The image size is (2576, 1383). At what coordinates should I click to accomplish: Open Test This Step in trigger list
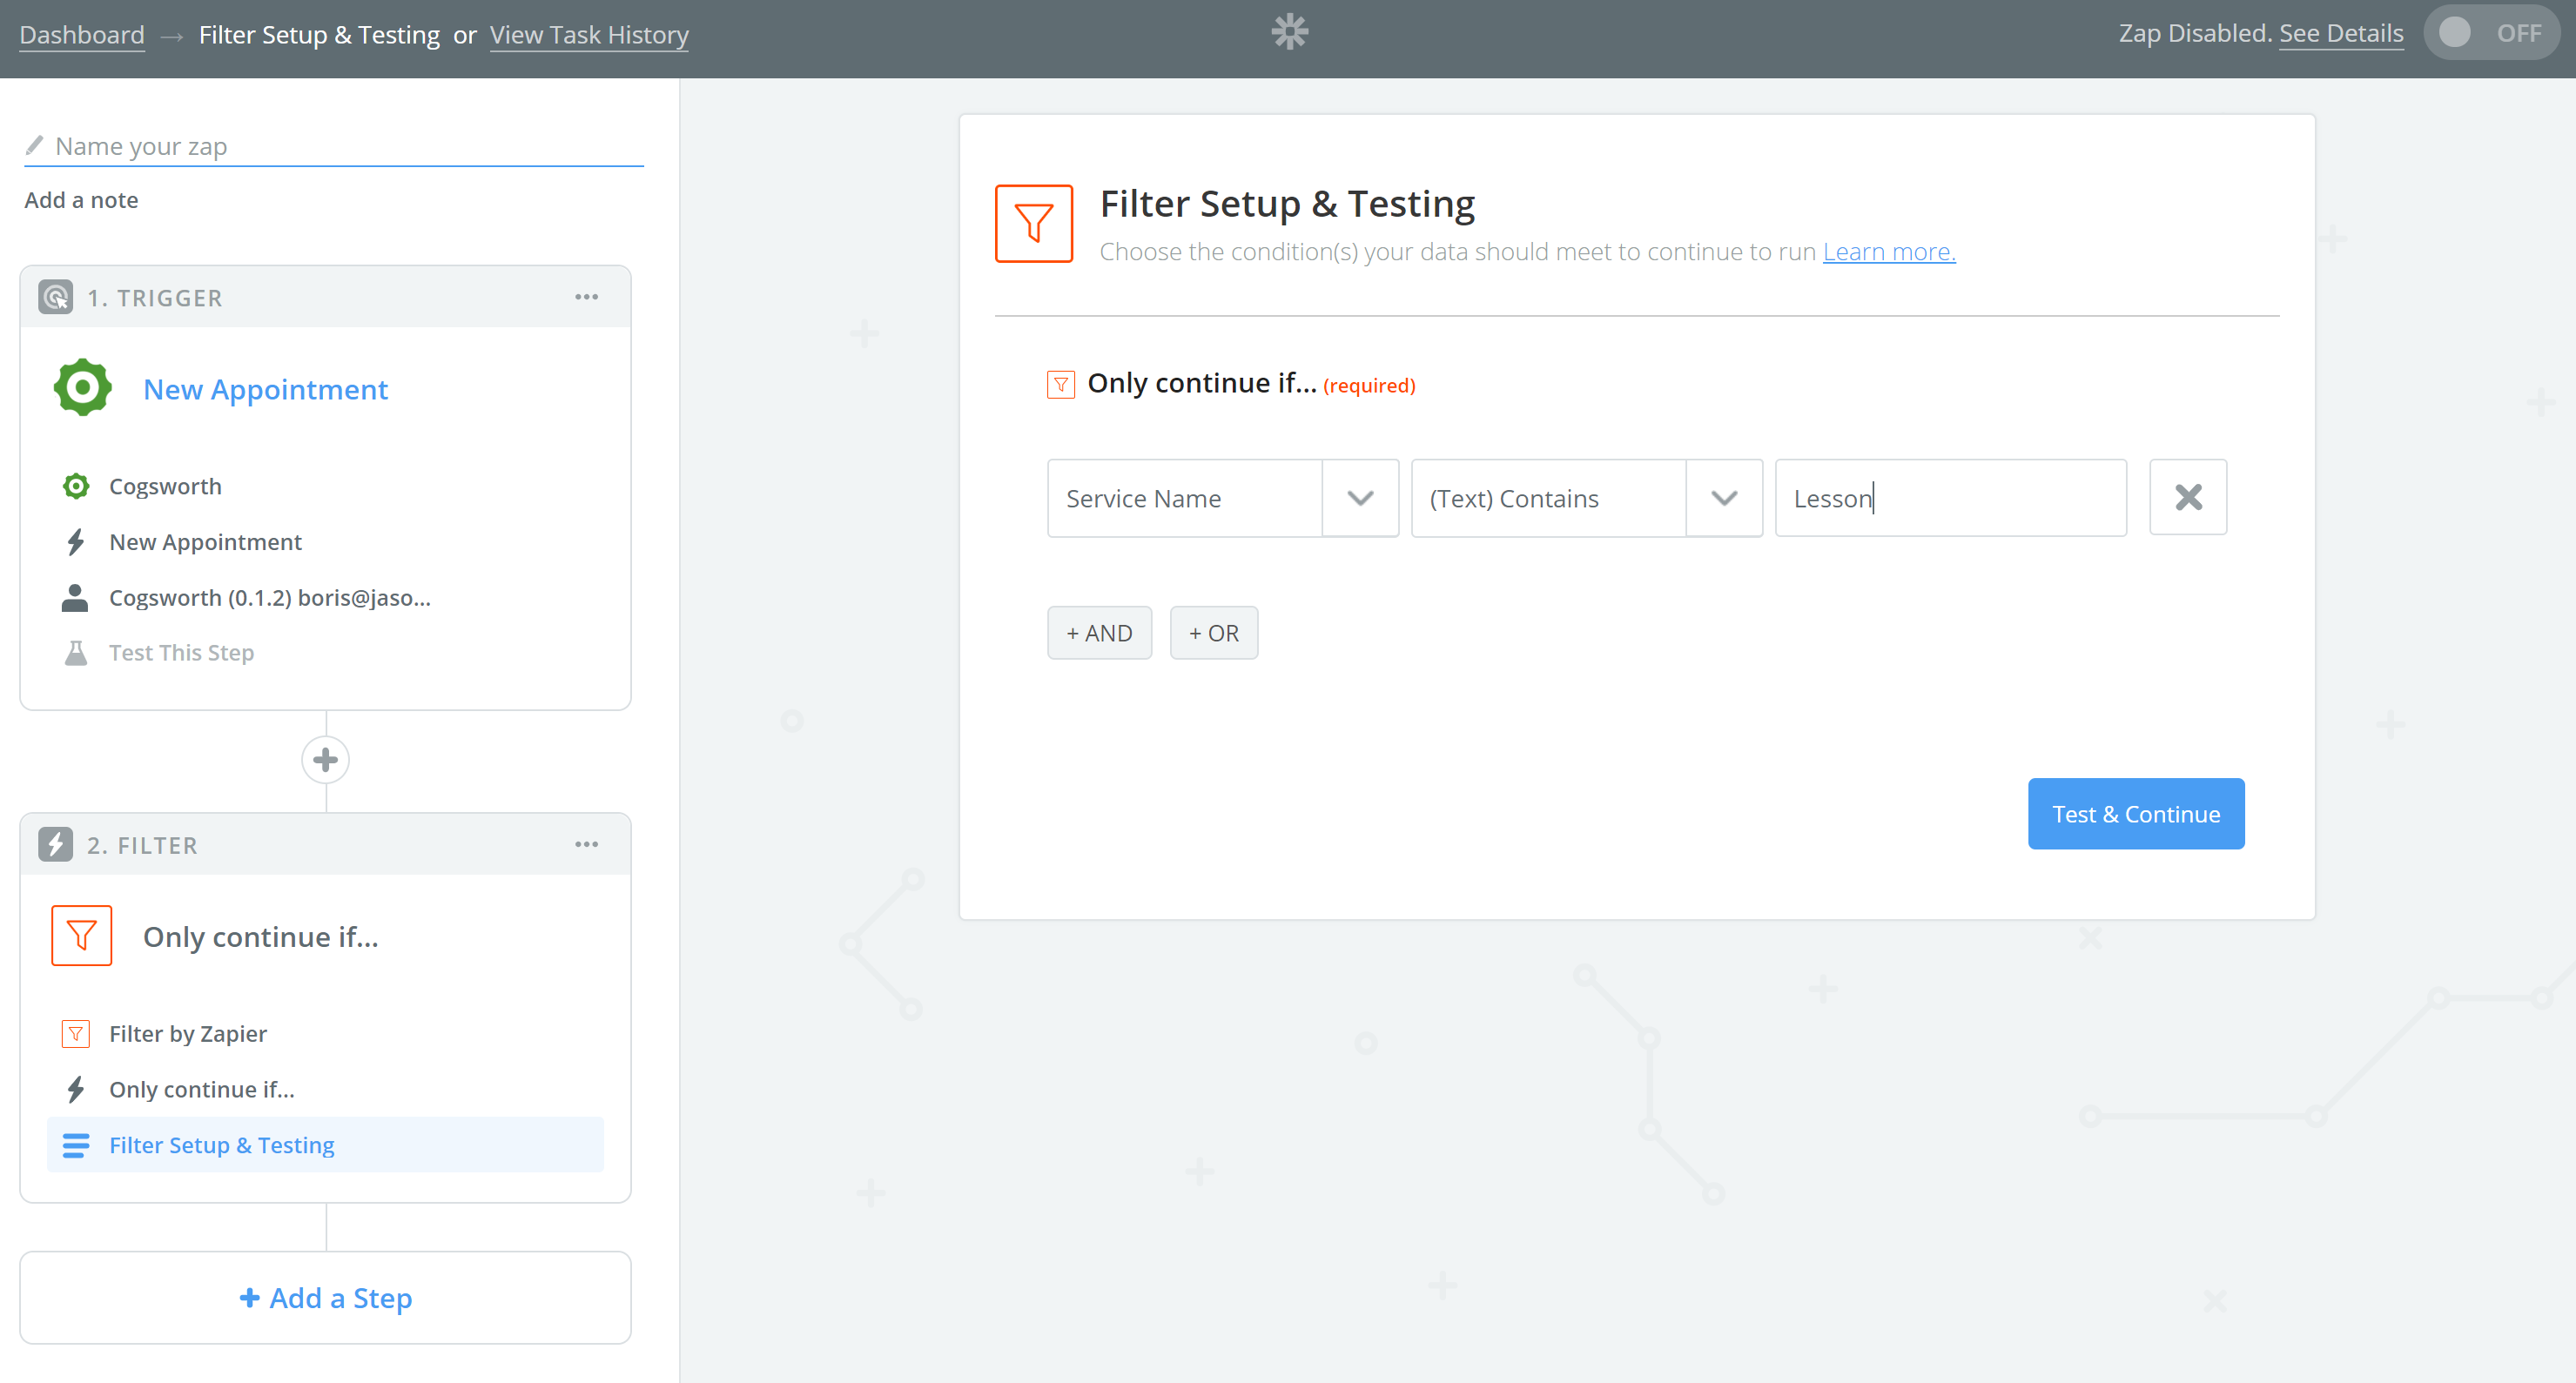pyautogui.click(x=181, y=653)
